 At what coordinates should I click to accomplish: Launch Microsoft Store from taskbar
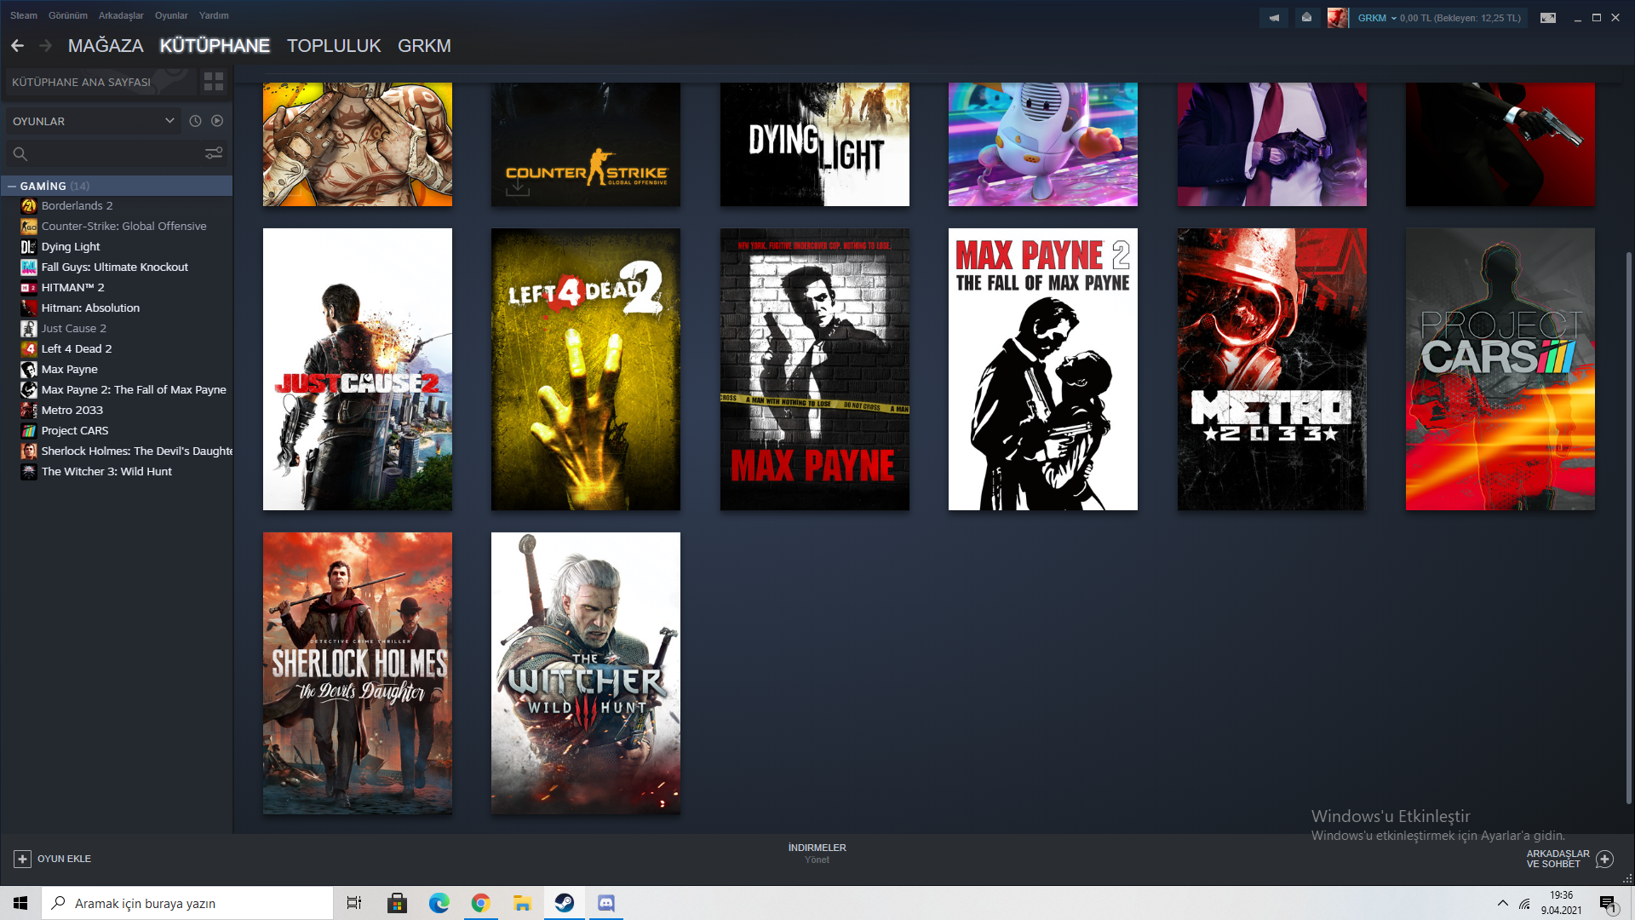click(397, 903)
